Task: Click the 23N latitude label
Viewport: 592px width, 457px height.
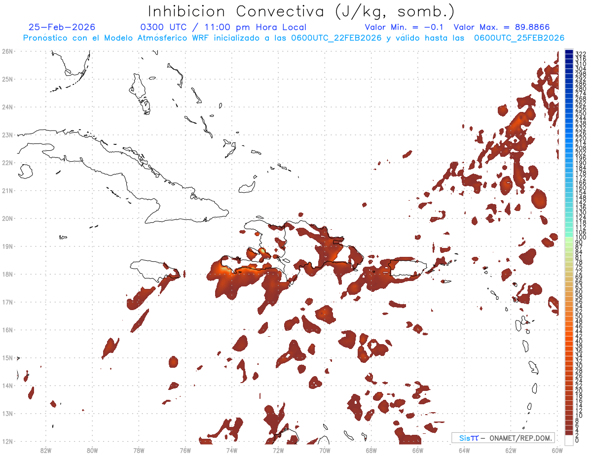Action: tap(7, 135)
